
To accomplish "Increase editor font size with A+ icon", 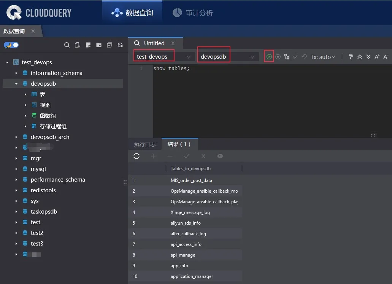I will point(377,57).
